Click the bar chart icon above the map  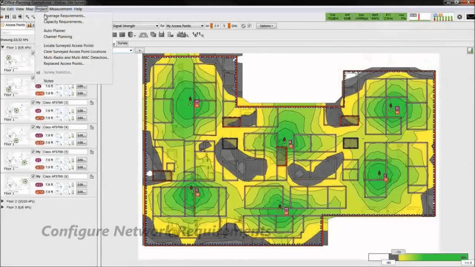coord(470,50)
